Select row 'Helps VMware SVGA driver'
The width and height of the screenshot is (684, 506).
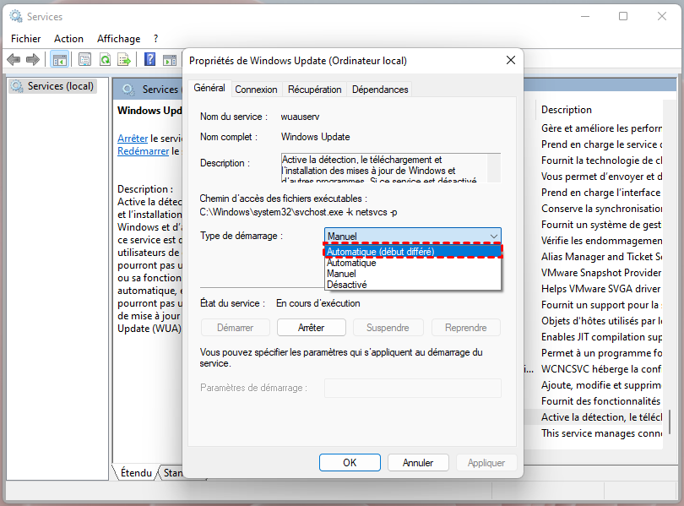point(601,289)
